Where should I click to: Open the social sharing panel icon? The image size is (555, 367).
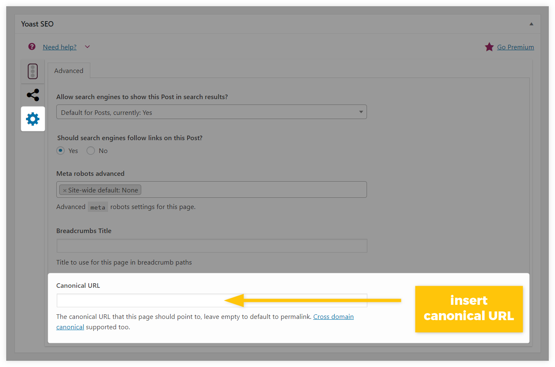33,95
